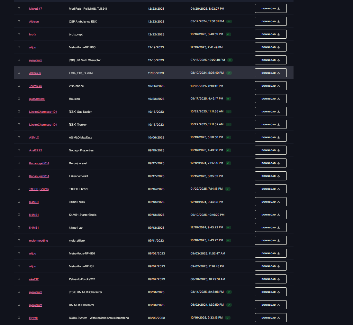The width and height of the screenshot is (353, 325).
Task: Select the checkbox for MetroMods-RPH103
Action: pos(19,47)
